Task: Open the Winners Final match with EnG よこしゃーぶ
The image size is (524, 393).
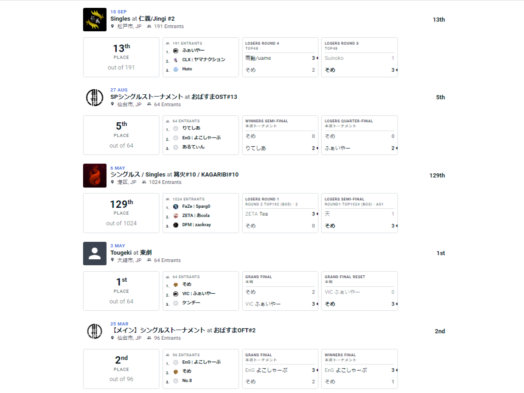Action: pyautogui.click(x=359, y=369)
